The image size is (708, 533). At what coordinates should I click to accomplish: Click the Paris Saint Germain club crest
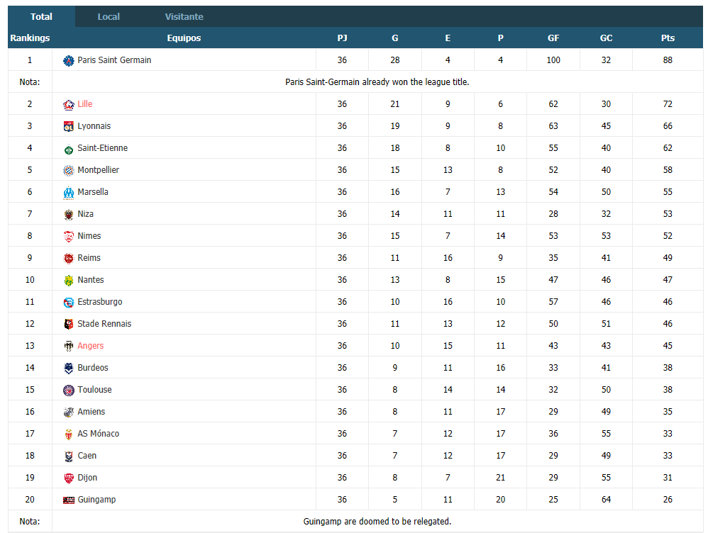point(68,60)
